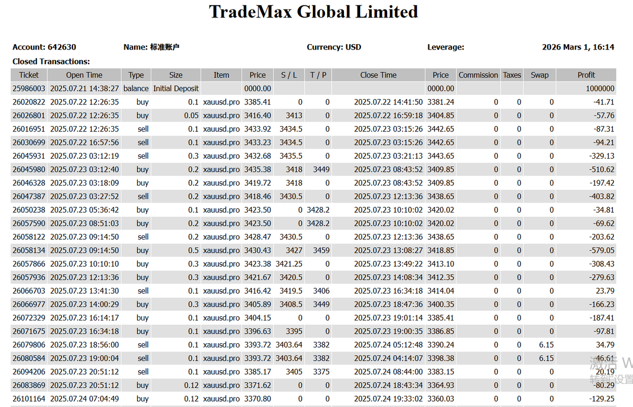
Task: Click the Close Time column header
Action: 378,75
